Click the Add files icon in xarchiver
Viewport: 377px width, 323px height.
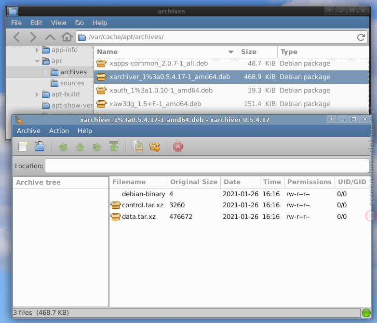point(137,147)
